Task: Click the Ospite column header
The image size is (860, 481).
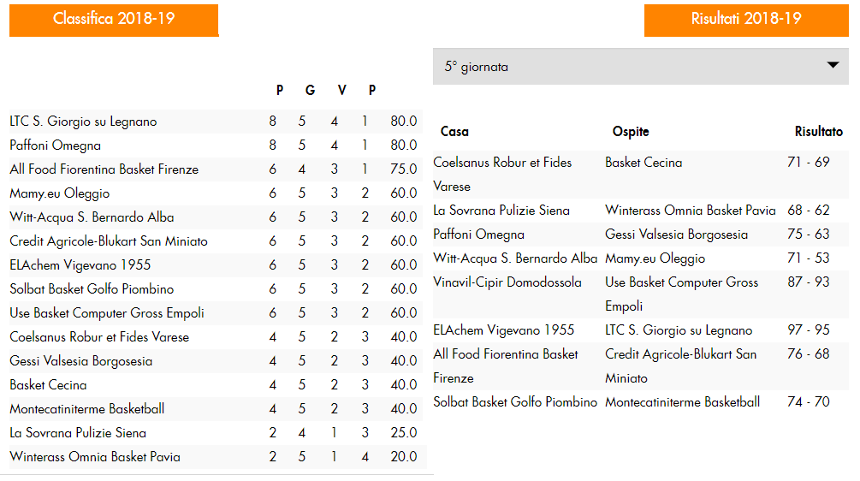Action: pyautogui.click(x=631, y=132)
